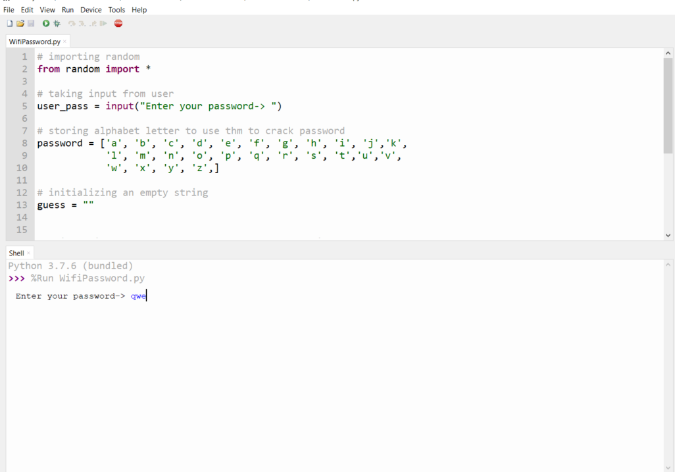675x472 pixels.
Task: Open the Tools menu
Action: coord(116,10)
